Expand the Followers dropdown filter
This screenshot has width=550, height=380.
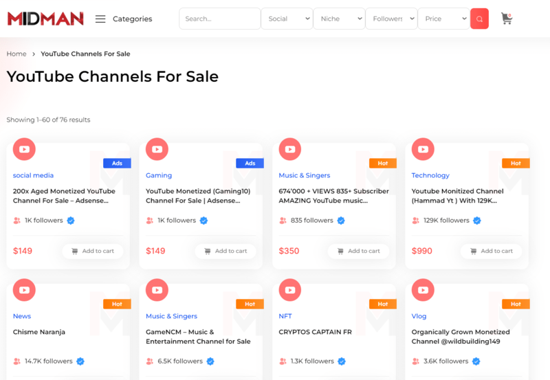point(391,19)
